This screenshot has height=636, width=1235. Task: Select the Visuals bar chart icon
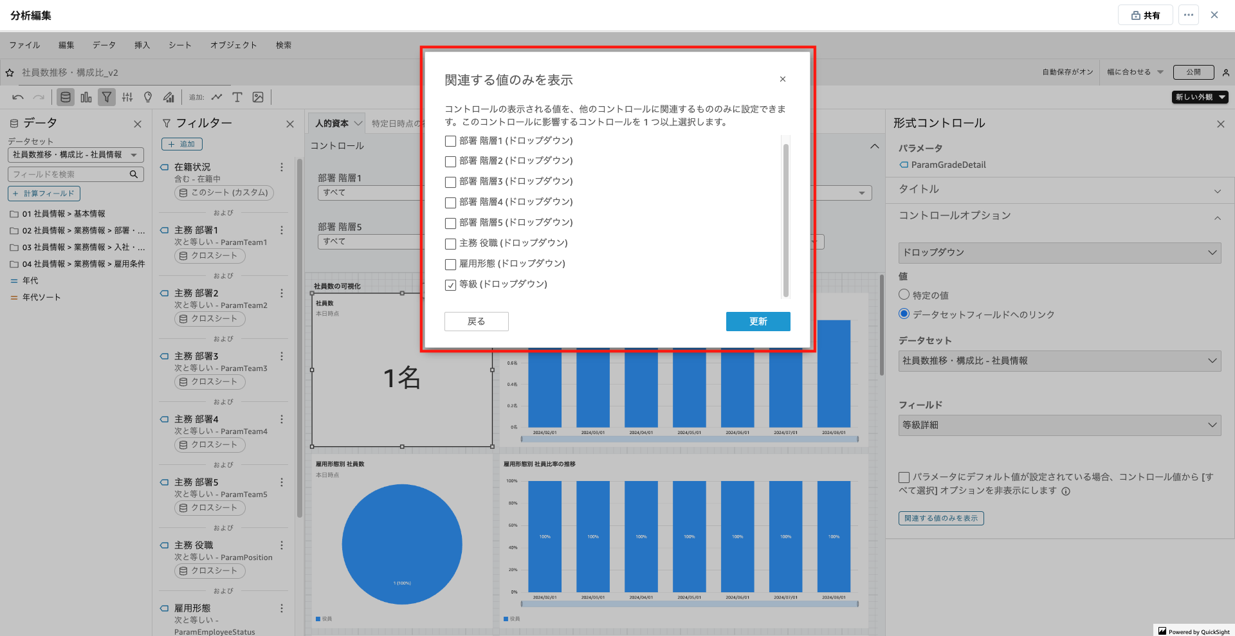86,97
